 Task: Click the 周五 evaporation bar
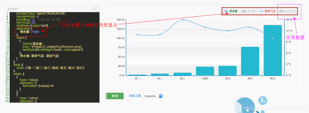click(x=228, y=71)
